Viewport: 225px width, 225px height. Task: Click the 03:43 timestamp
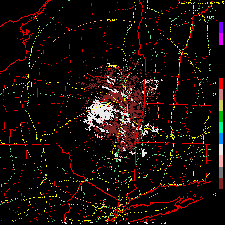163,223
